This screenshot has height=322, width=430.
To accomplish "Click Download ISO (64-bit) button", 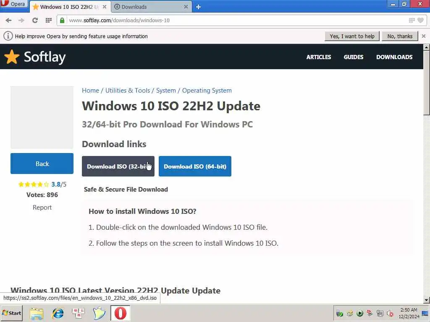I will [x=195, y=166].
